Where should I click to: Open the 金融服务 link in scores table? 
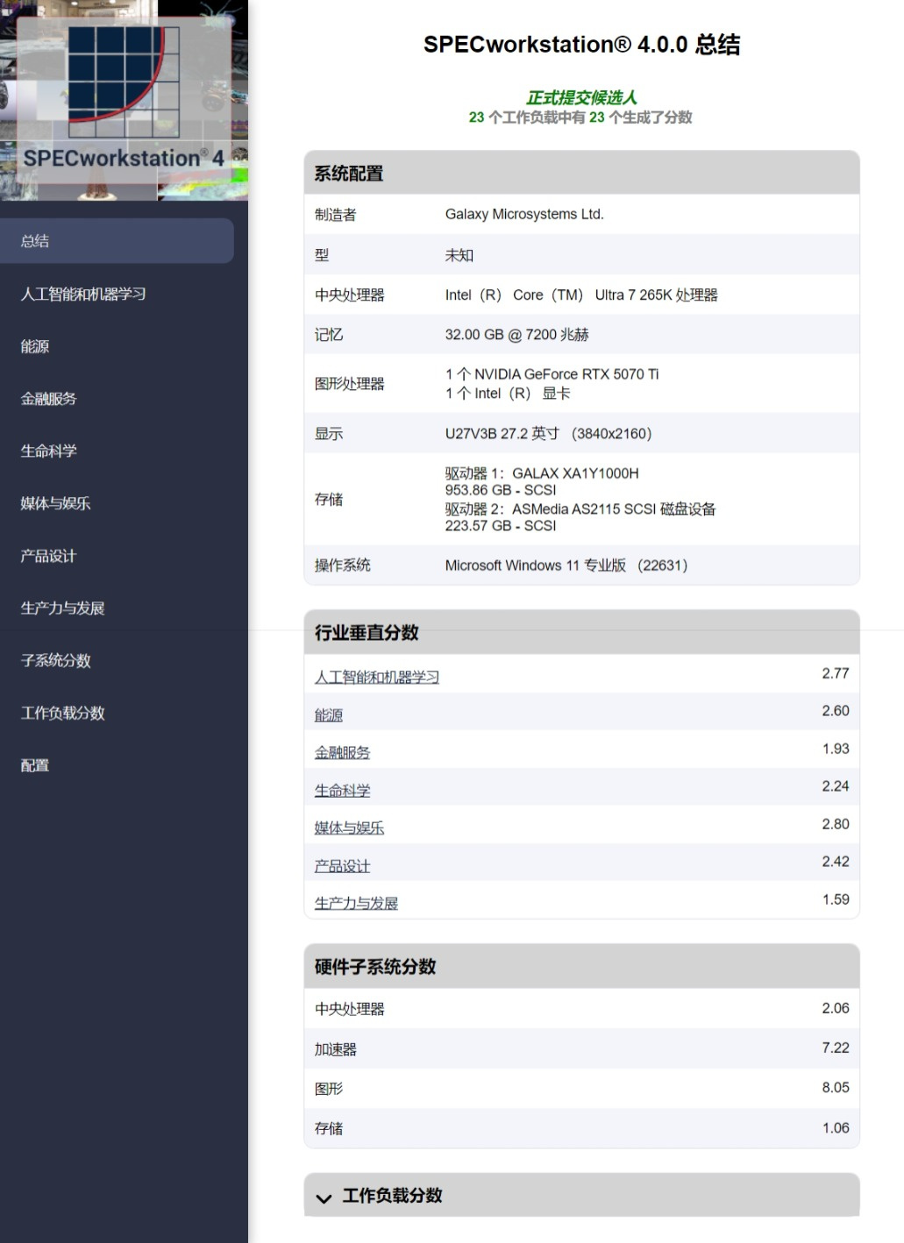pyautogui.click(x=343, y=752)
